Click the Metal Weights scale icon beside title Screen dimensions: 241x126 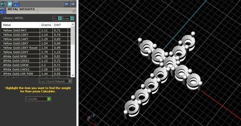(3, 10)
